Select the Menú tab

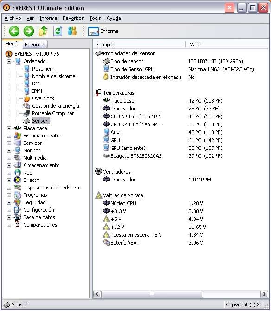click(11, 44)
